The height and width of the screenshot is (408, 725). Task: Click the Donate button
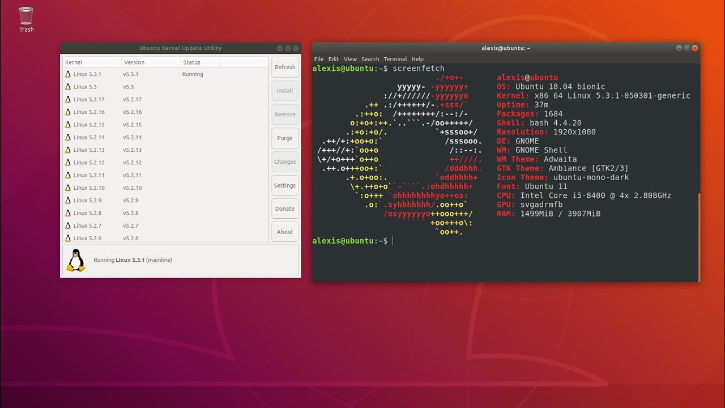tap(285, 209)
